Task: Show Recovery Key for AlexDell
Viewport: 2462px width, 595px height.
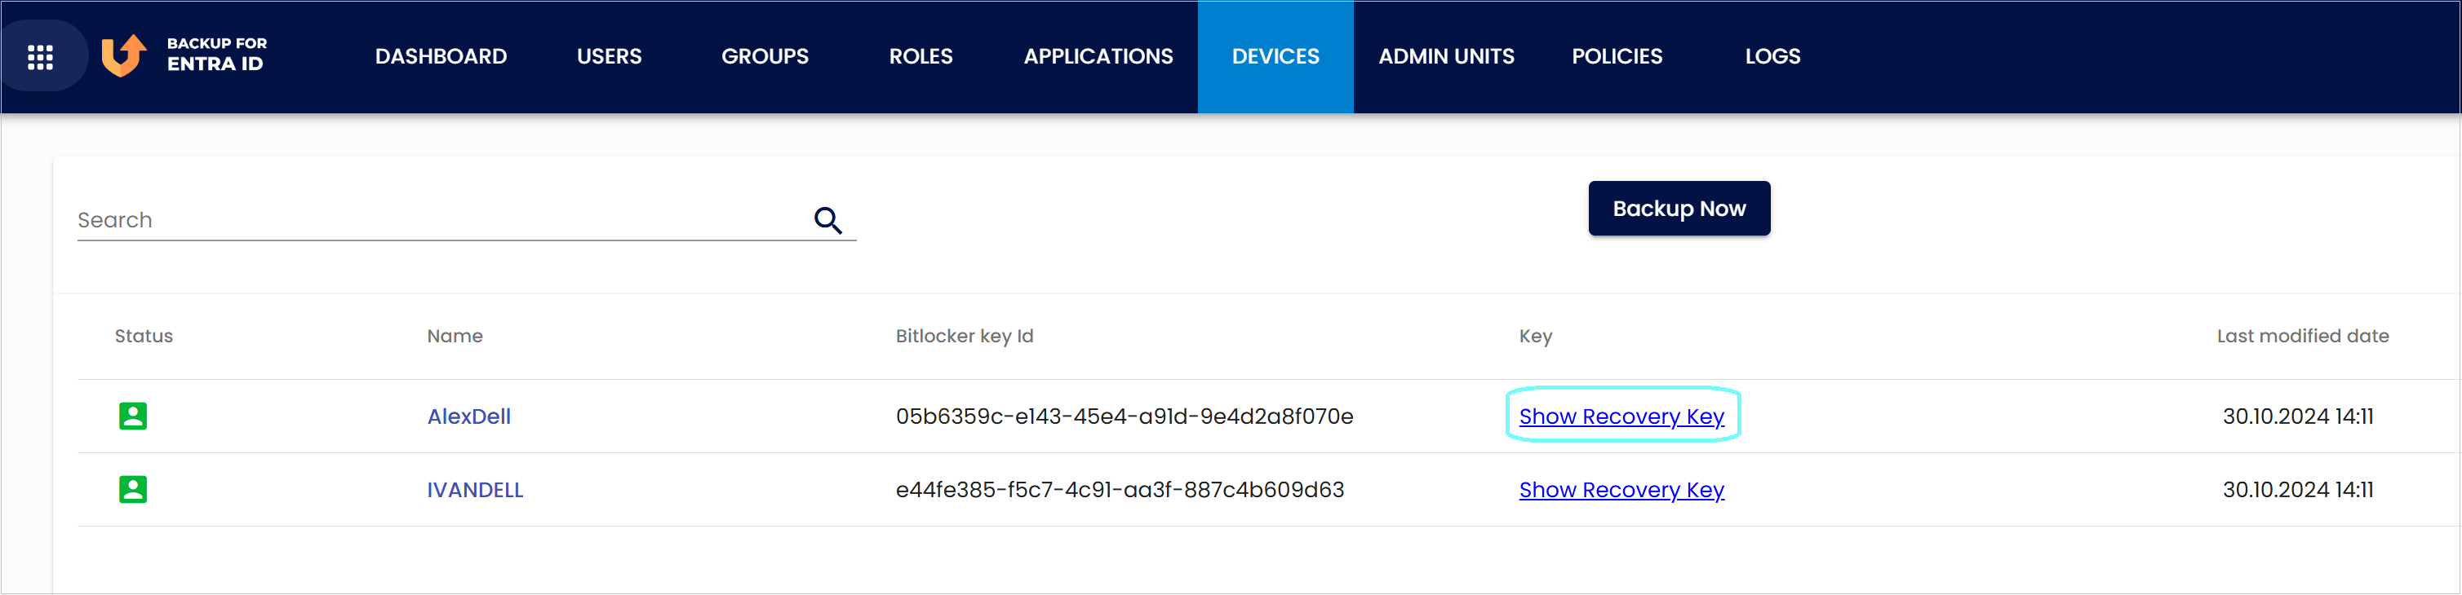Action: (1621, 416)
